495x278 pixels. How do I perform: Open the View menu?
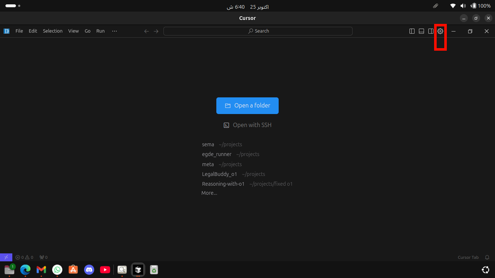coord(74,31)
